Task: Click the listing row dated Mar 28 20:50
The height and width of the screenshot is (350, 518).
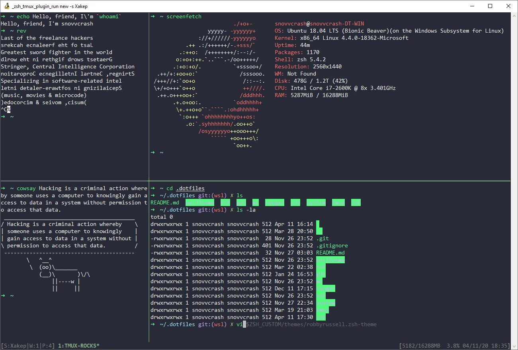Action: click(x=237, y=231)
